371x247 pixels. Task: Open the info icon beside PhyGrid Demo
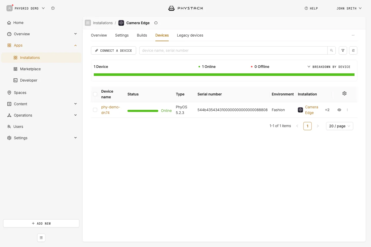coord(53,8)
